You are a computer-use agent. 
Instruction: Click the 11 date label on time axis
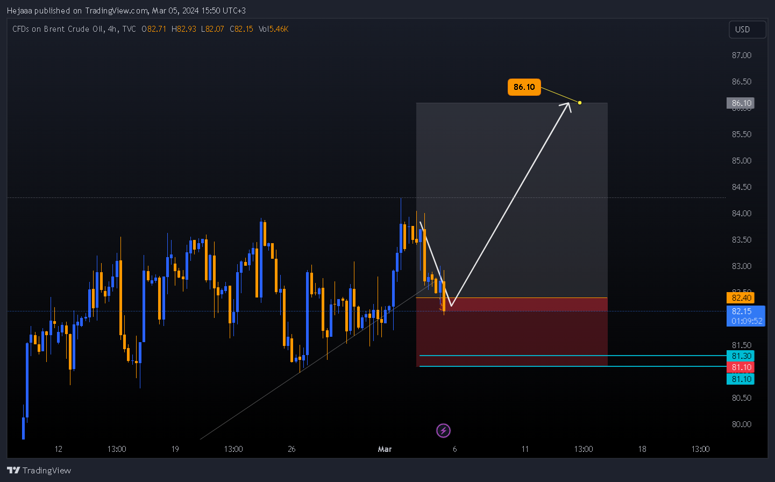pos(525,449)
